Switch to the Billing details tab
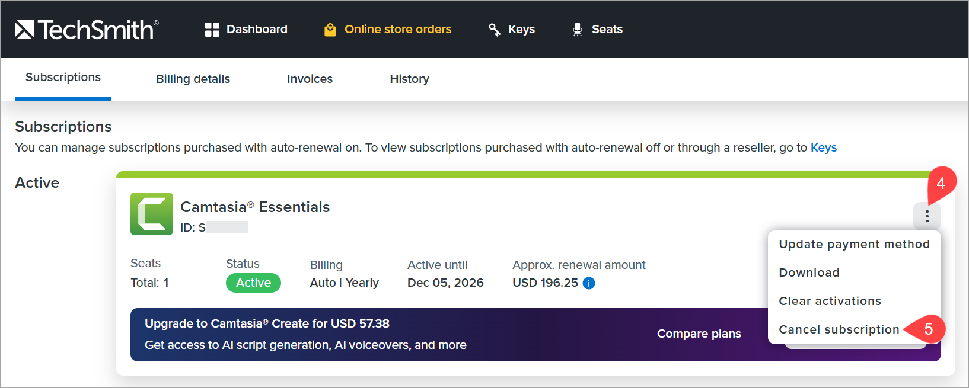 point(193,79)
